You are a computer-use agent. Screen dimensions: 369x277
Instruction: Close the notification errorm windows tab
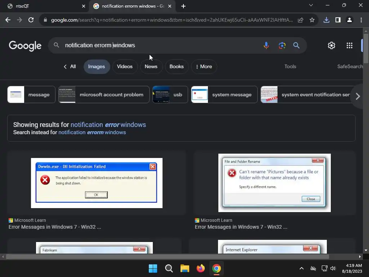170,6
